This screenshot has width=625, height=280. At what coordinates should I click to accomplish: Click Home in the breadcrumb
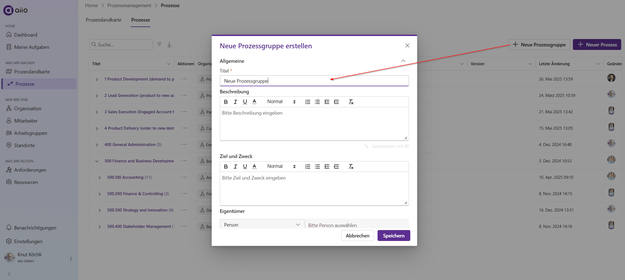[91, 5]
